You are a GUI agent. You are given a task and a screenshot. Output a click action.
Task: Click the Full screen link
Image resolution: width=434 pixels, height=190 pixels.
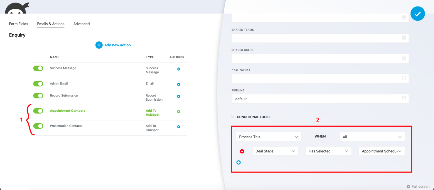(420, 187)
